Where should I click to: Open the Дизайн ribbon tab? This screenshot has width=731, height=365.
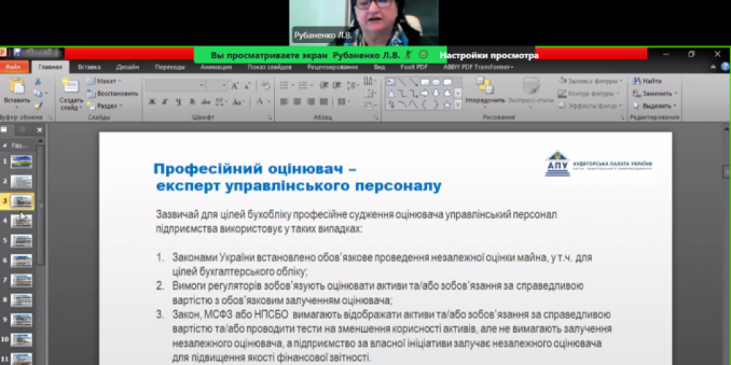pos(127,67)
